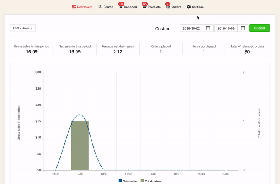280x184 pixels.
Task: Click the 2018-10-02 start date field
Action: tap(191, 28)
